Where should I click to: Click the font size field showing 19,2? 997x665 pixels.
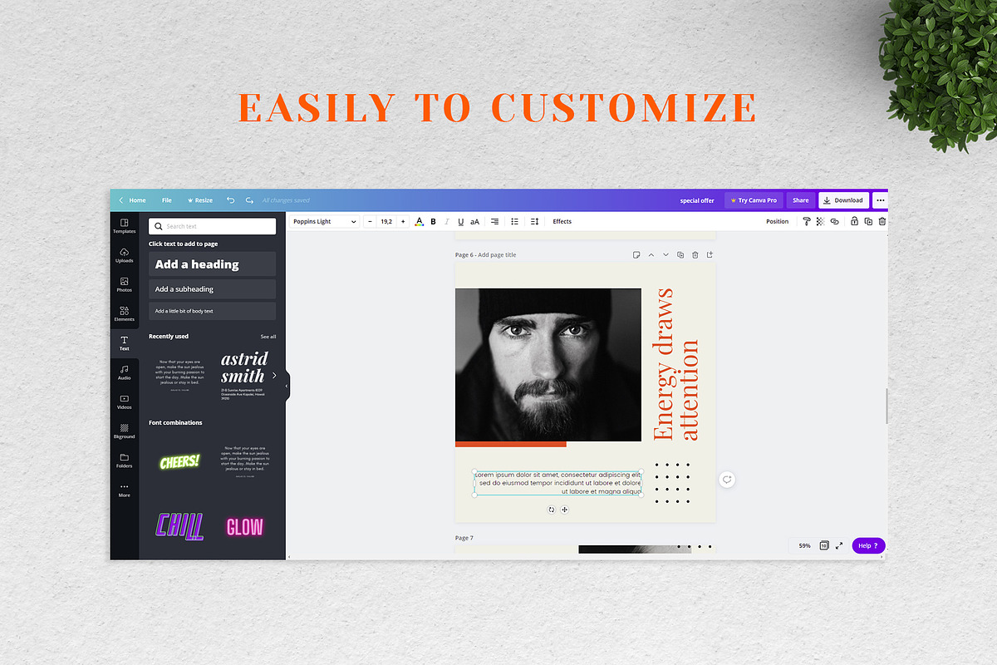tap(386, 222)
